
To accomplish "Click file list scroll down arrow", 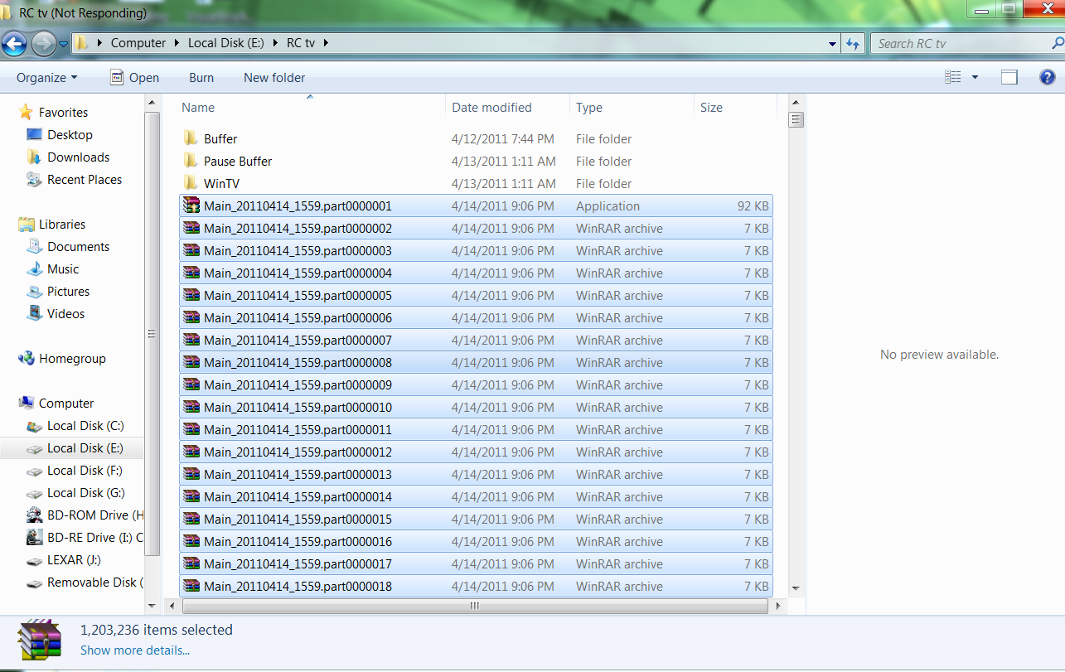I will click(796, 587).
